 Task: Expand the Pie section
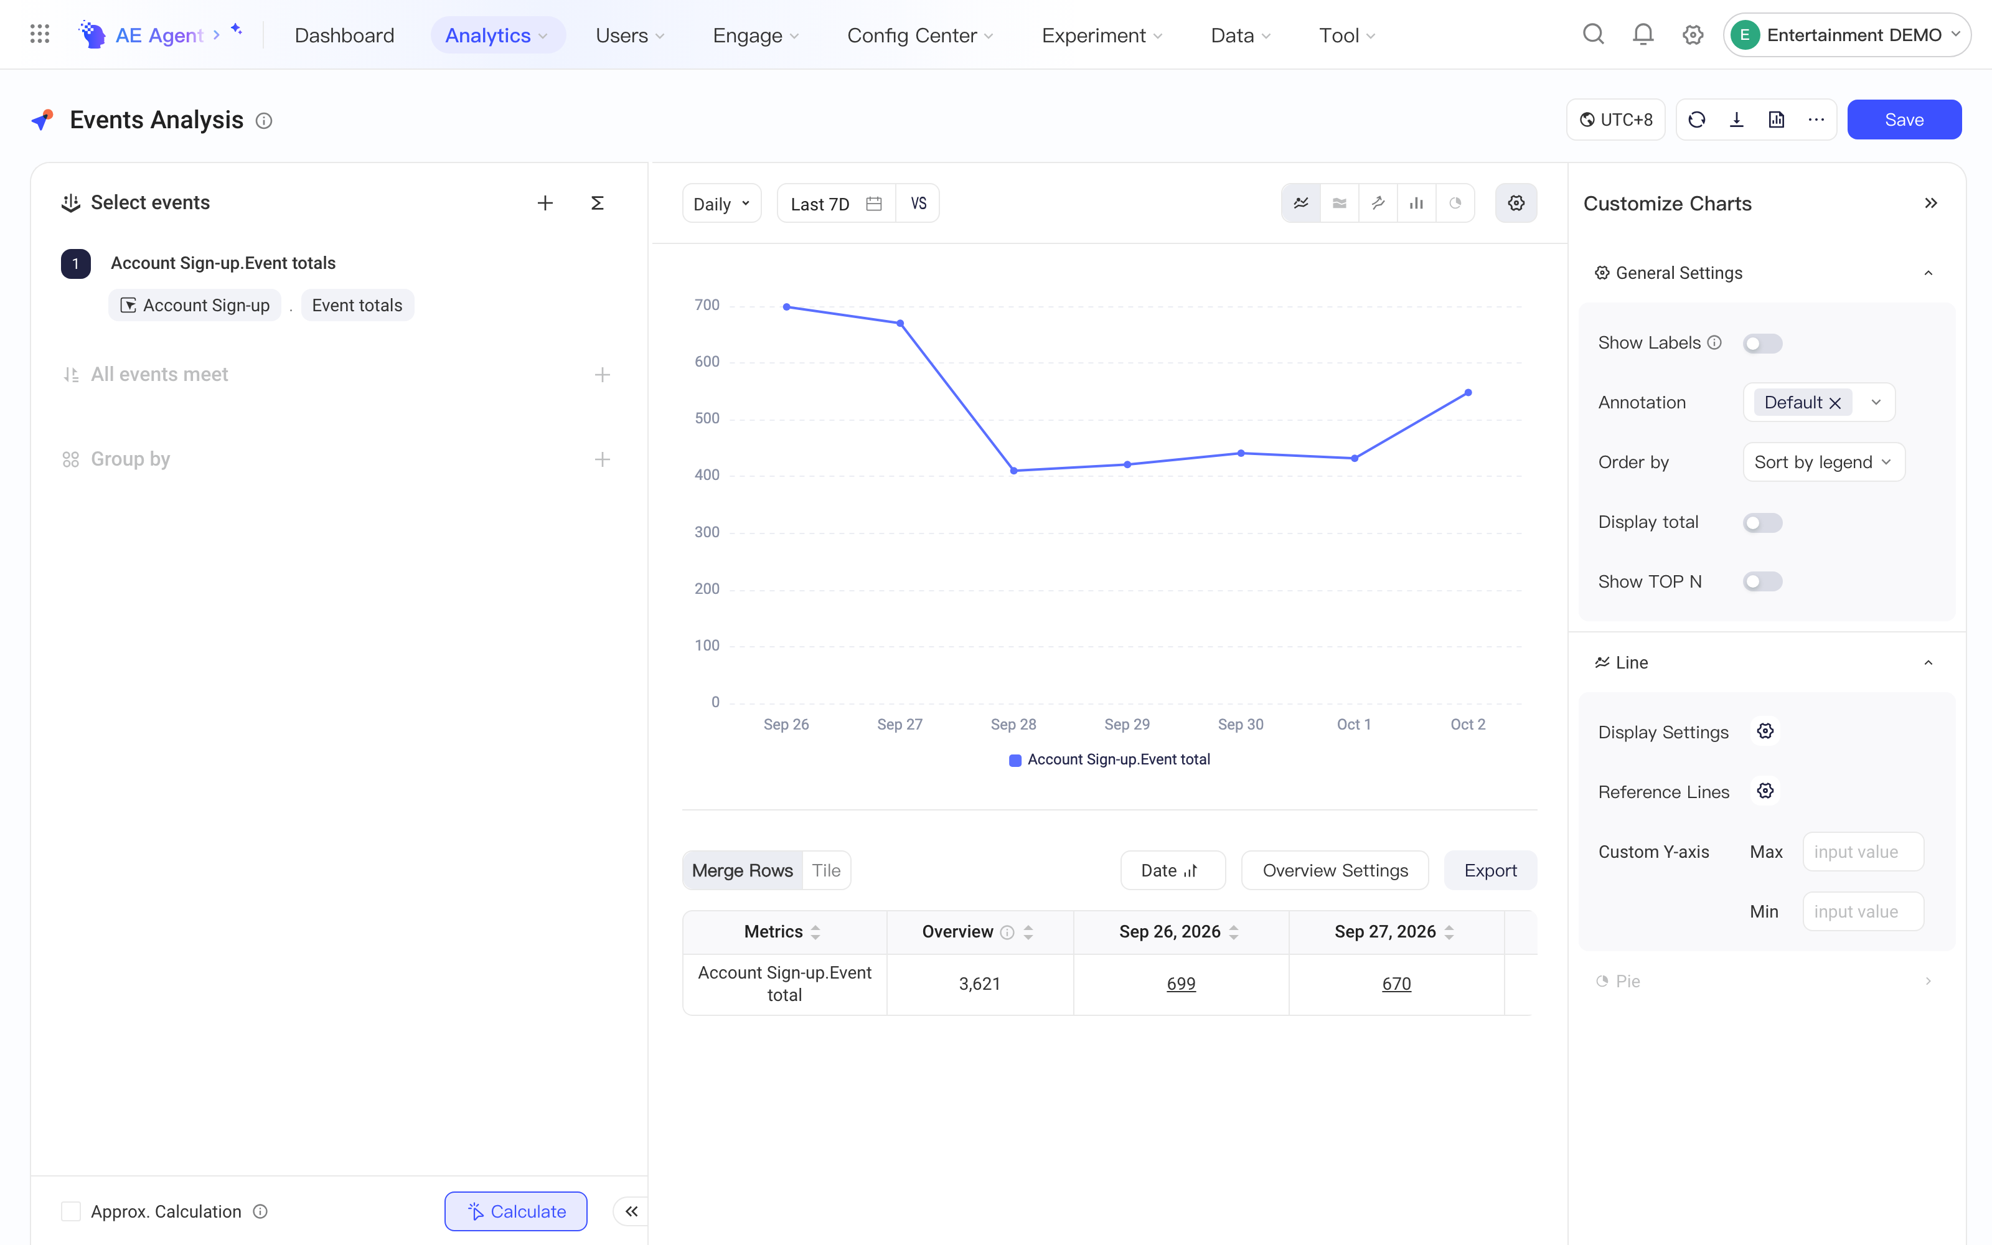pyautogui.click(x=1928, y=982)
